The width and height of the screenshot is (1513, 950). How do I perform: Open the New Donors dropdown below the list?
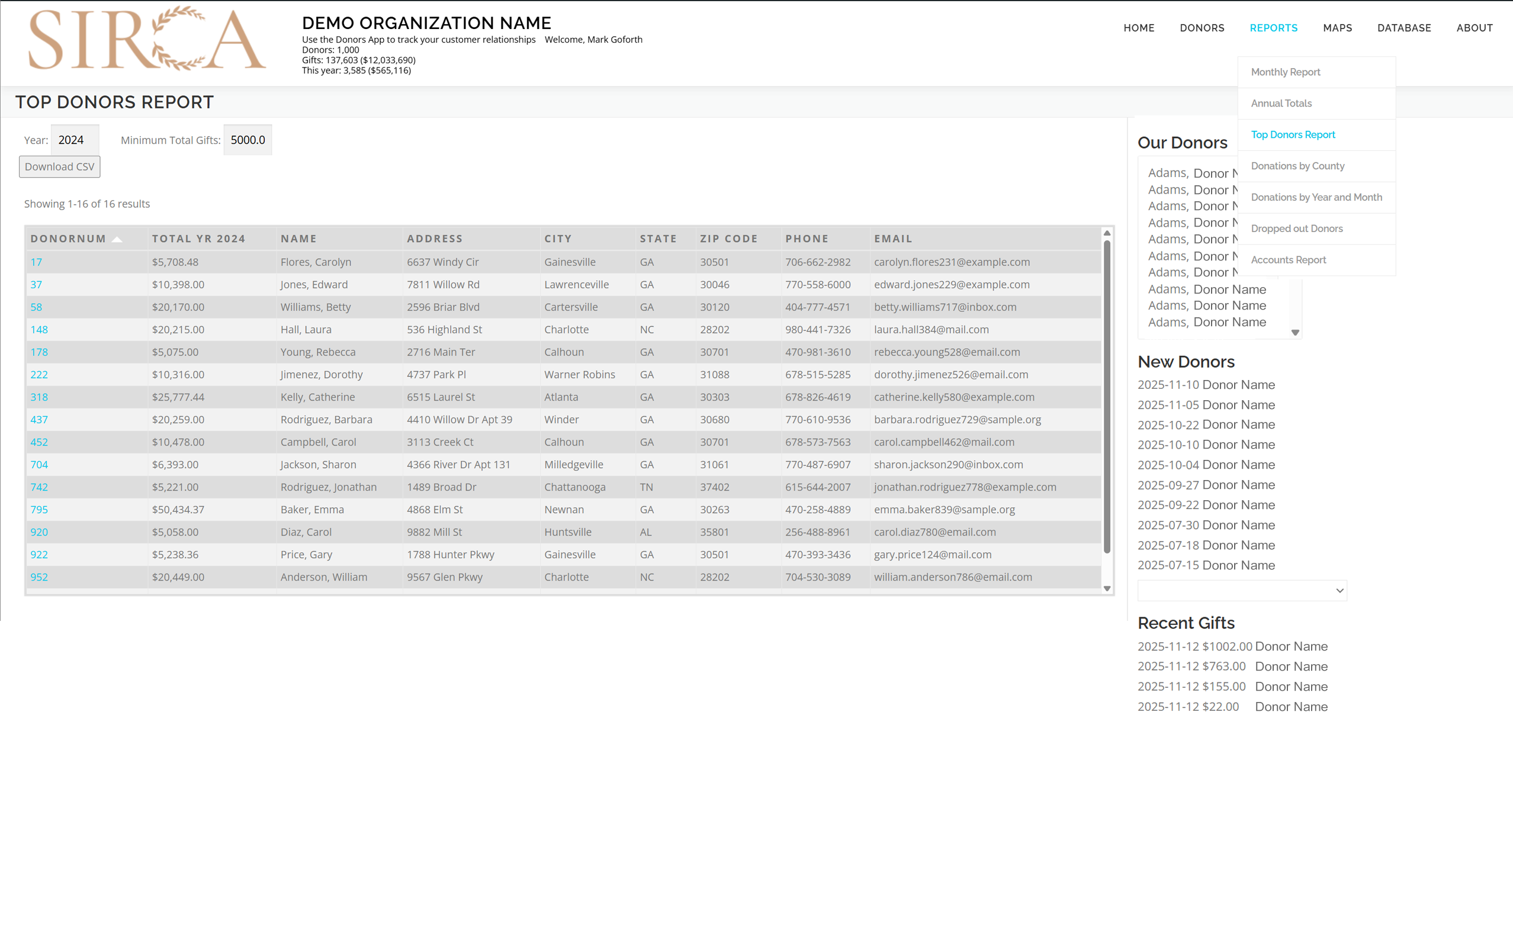[x=1242, y=590]
